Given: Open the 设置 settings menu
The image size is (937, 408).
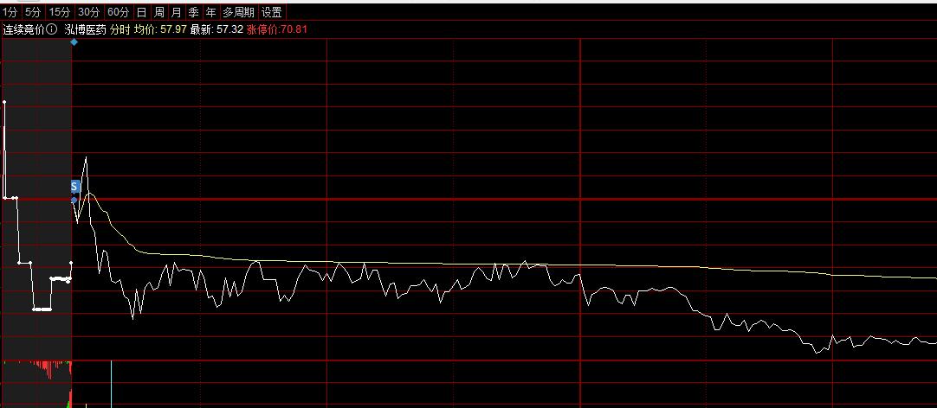Looking at the screenshot, I should click(272, 12).
